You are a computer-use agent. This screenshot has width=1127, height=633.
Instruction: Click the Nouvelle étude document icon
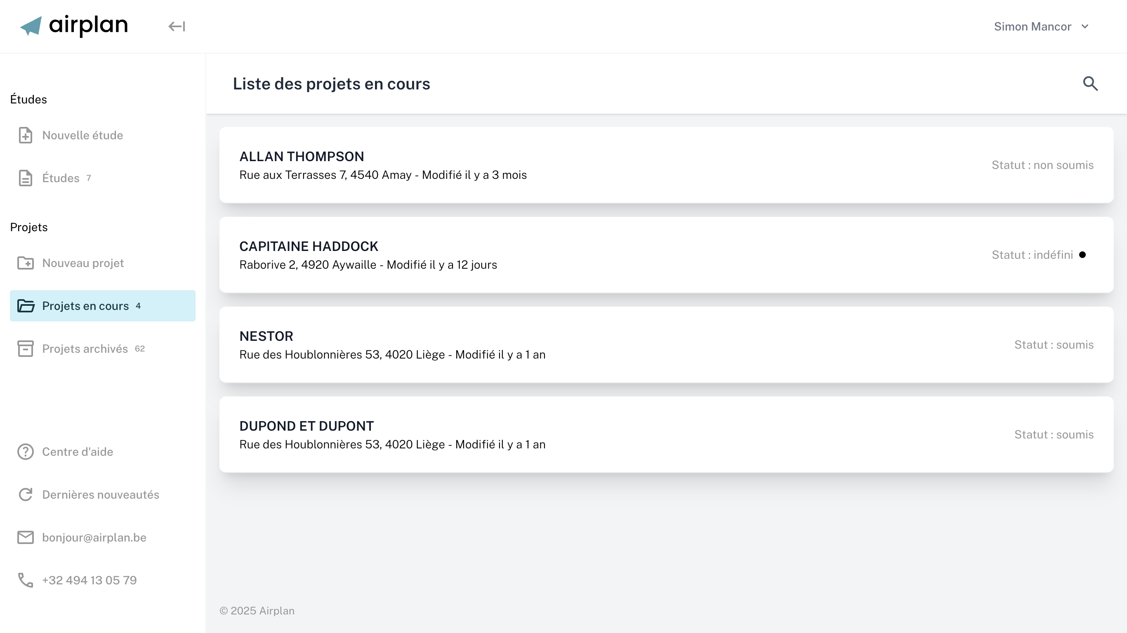click(x=26, y=135)
